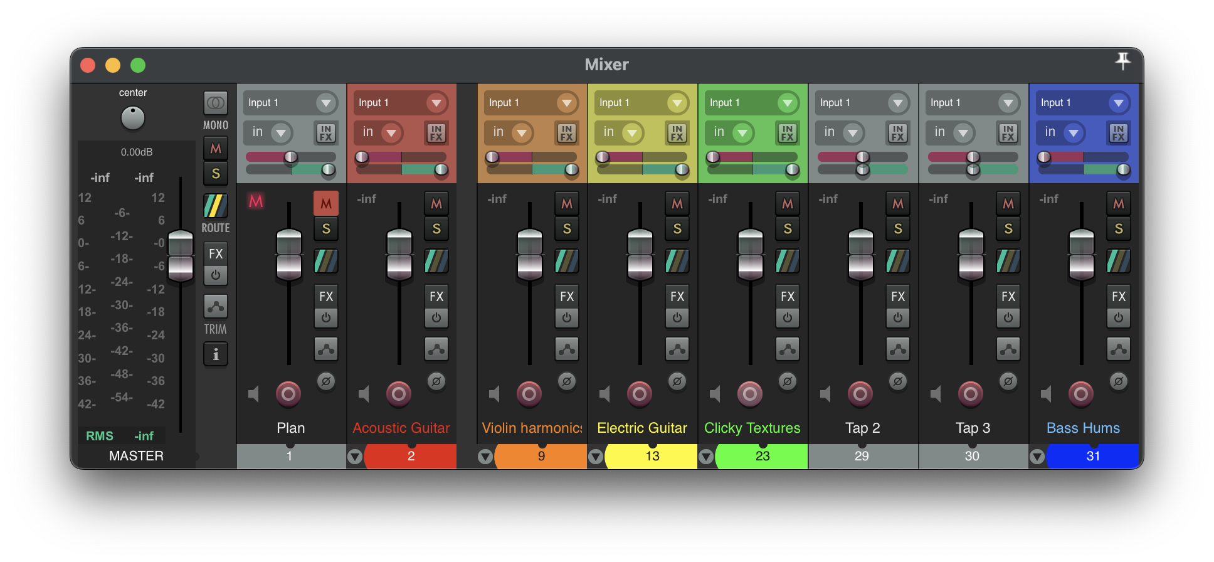Pin the Mixer window
Screen dimensions: 1214x562
point(1122,61)
